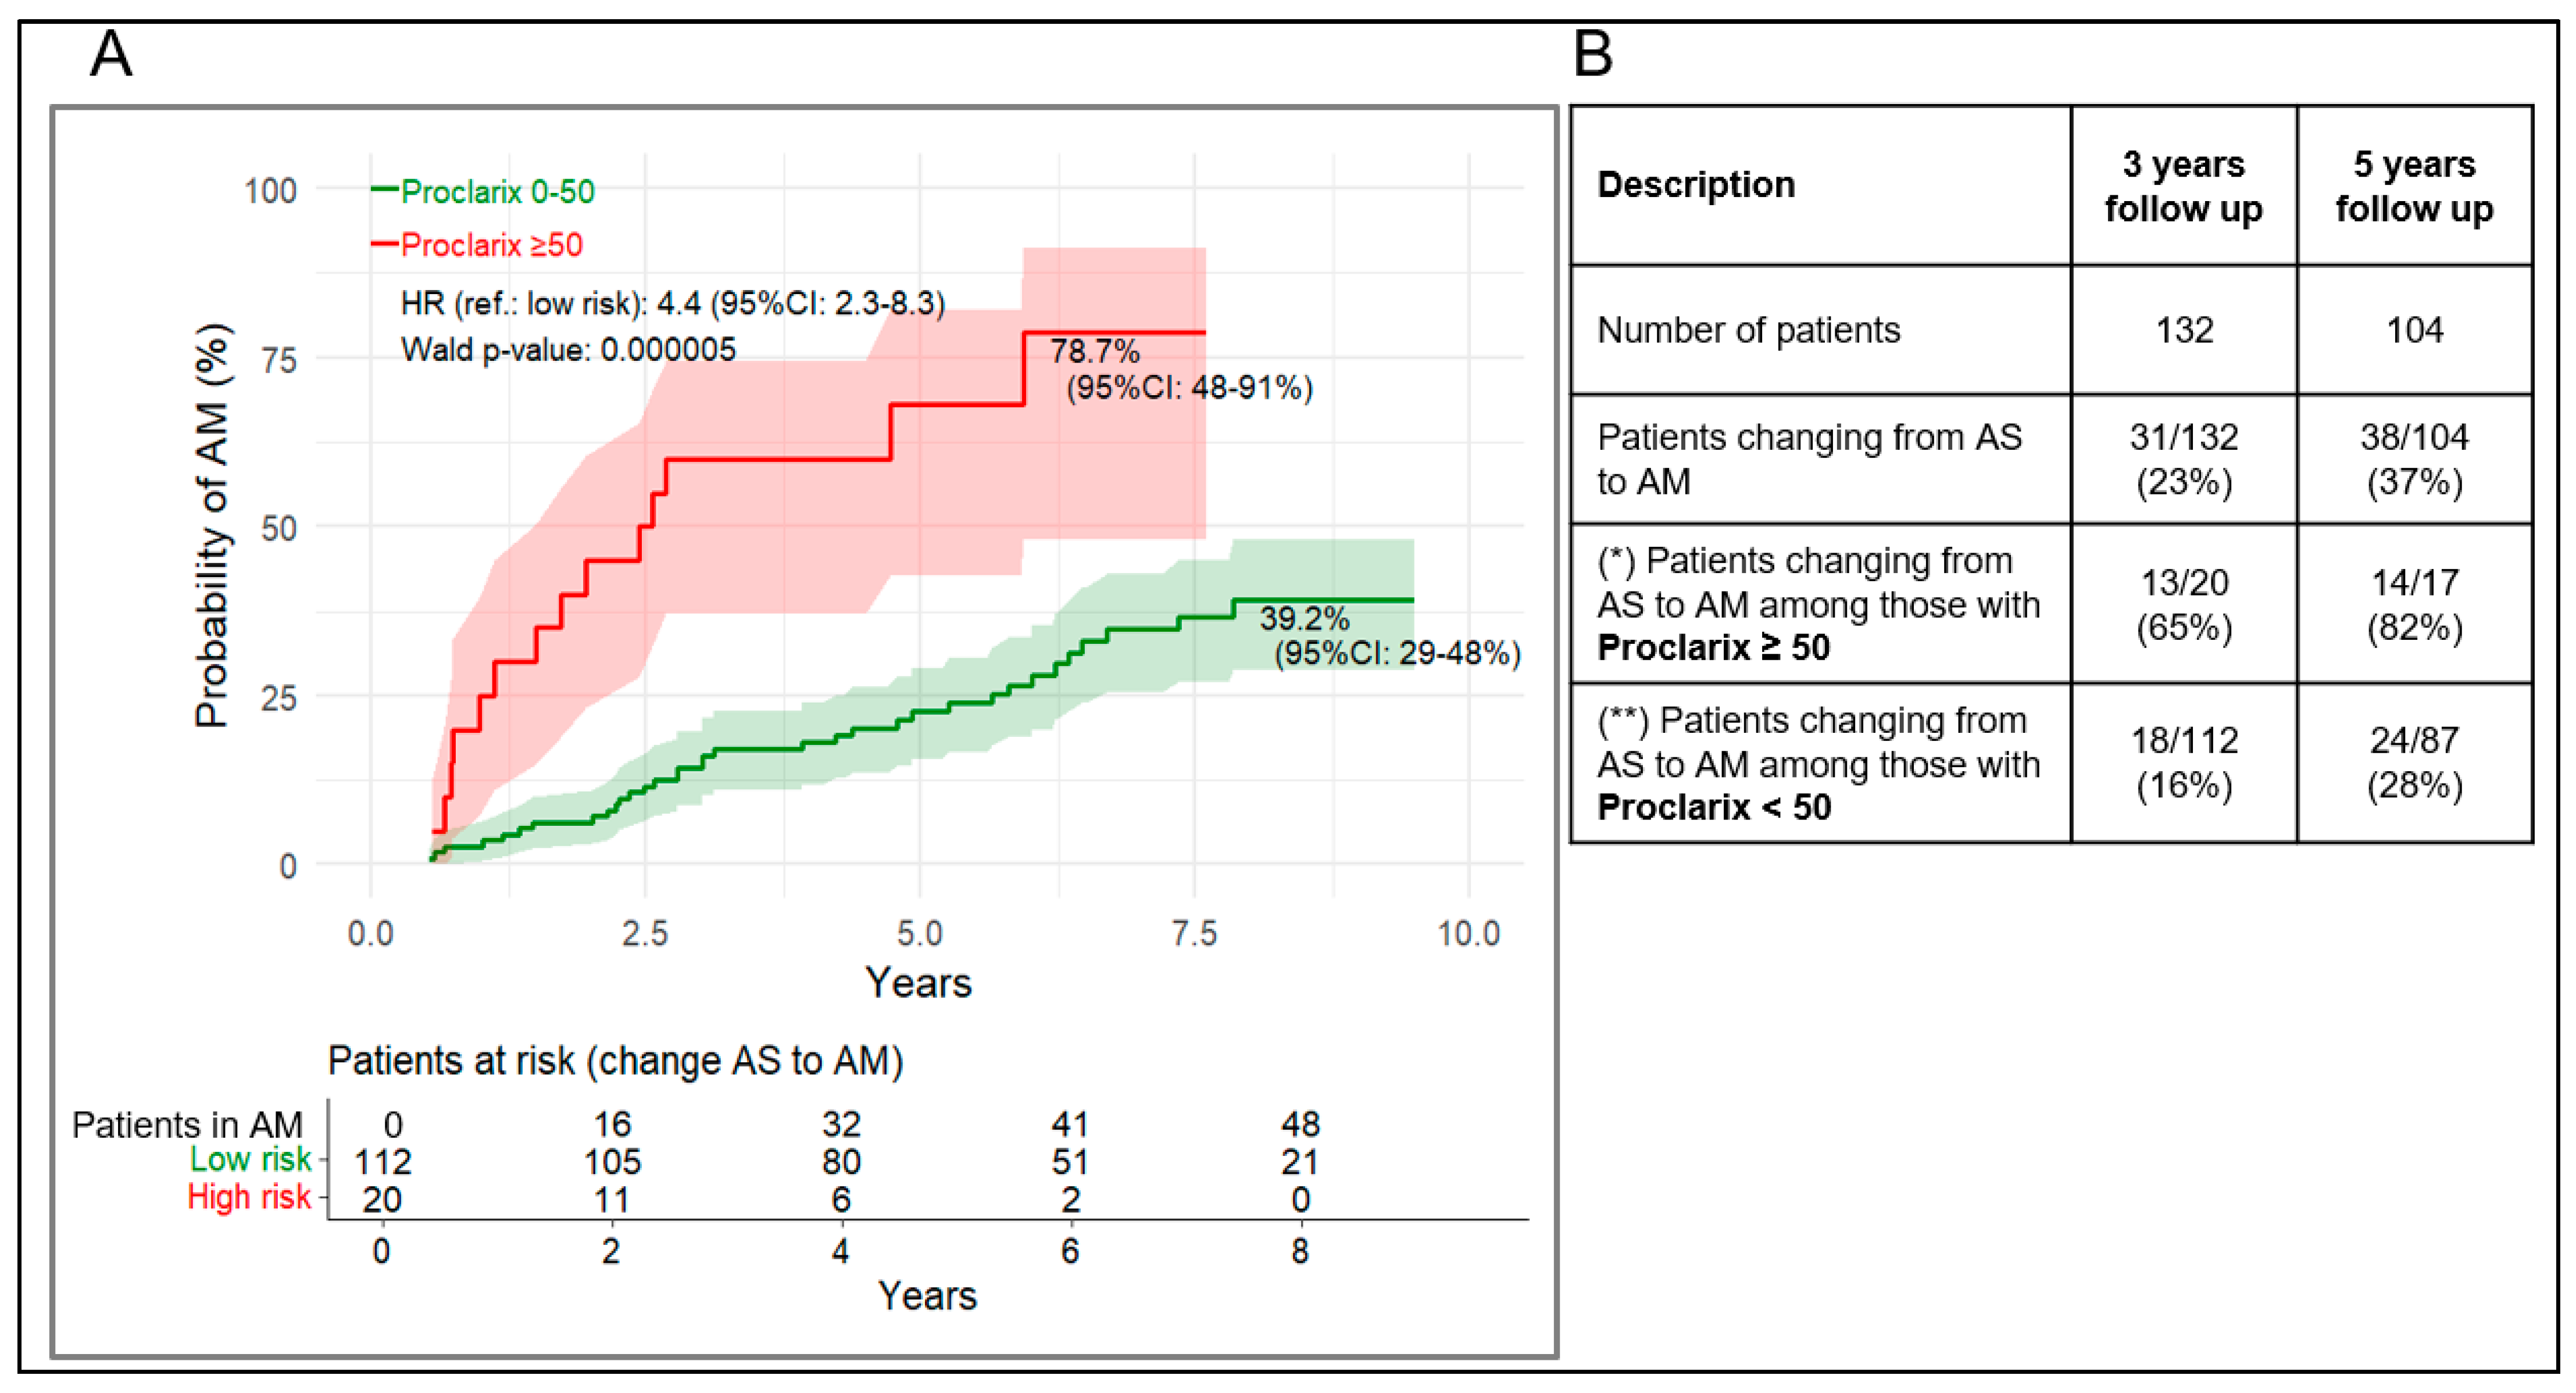Click the green Proclarix 0-50 legend label

pyautogui.click(x=497, y=191)
